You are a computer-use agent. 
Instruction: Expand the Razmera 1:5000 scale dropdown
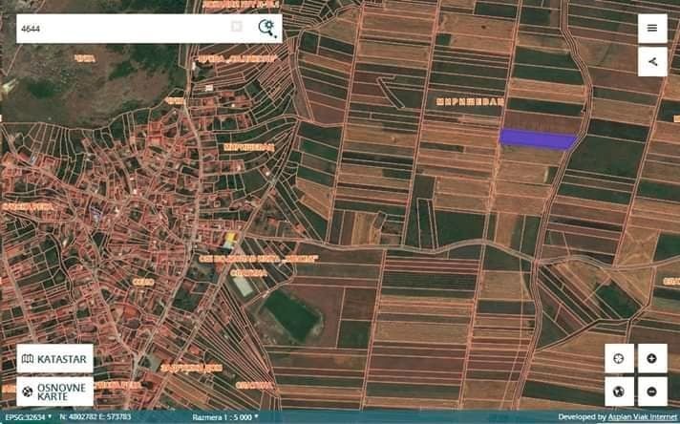click(x=225, y=417)
